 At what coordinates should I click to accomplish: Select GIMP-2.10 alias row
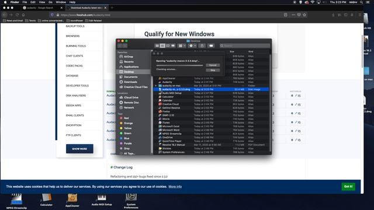[212, 116]
